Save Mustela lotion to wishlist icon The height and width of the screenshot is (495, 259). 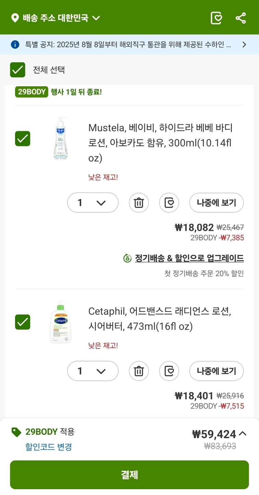tap(169, 203)
